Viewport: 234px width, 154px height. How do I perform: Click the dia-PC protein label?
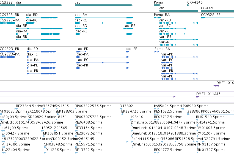(32, 54)
